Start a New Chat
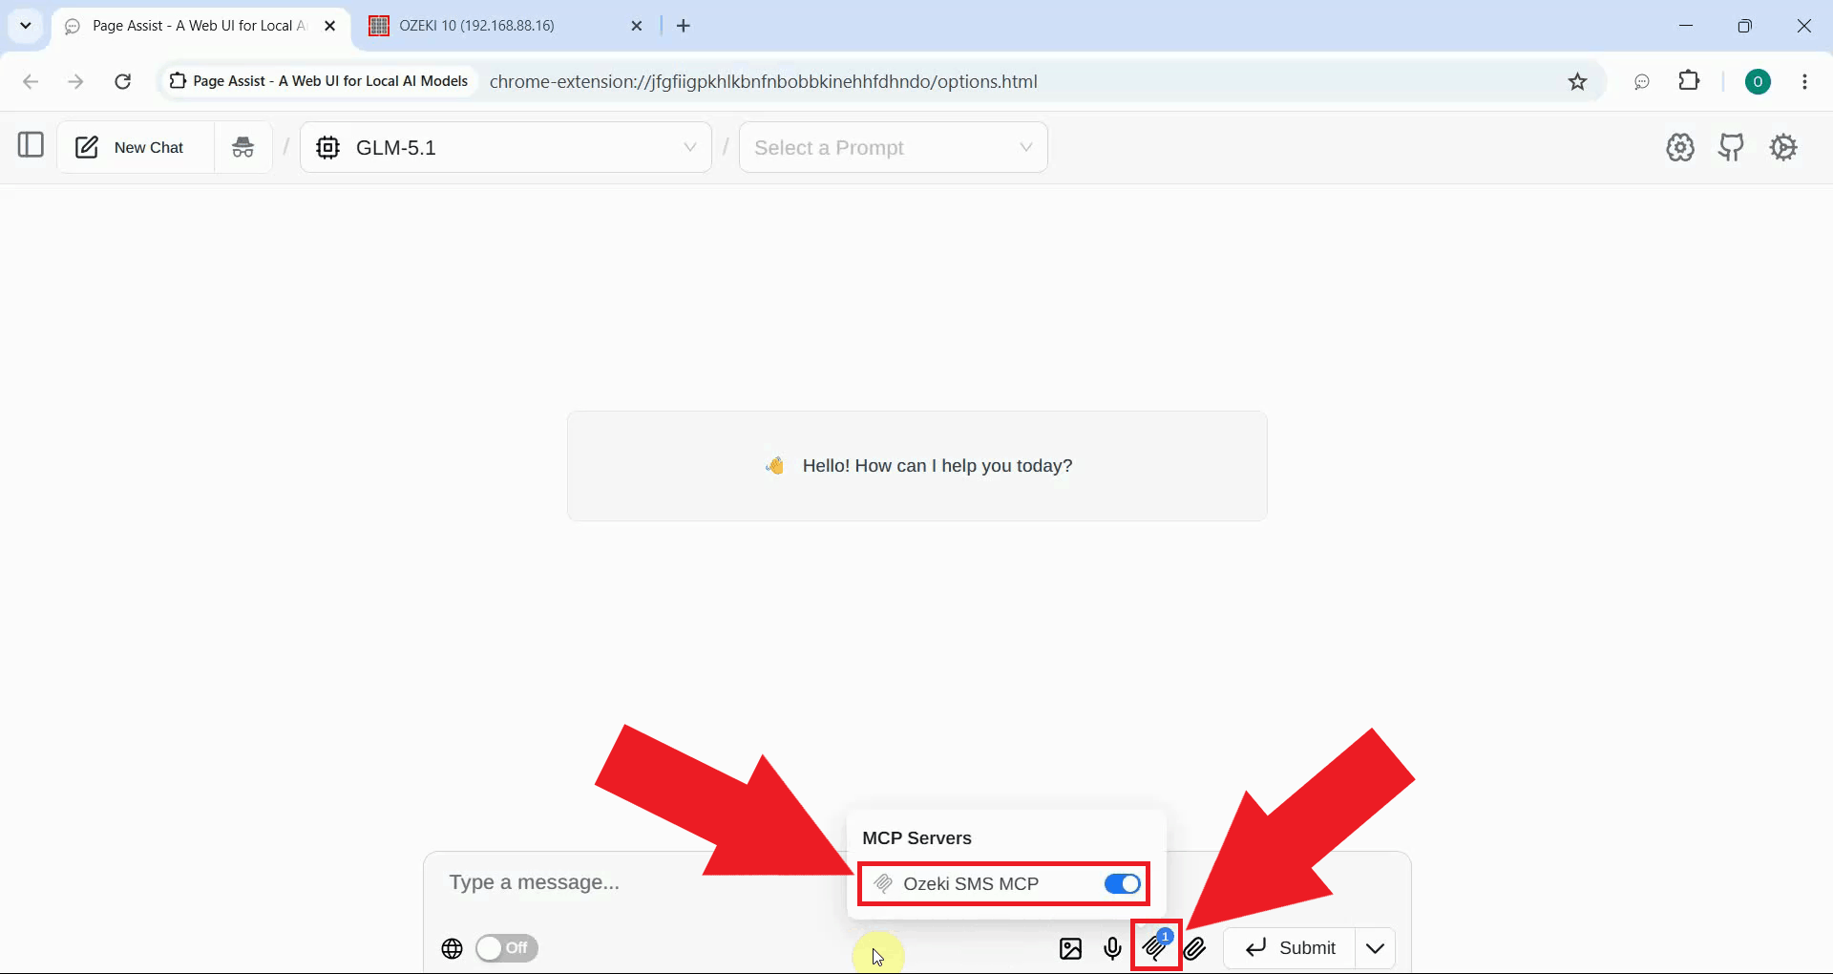This screenshot has height=974, width=1833. [135, 147]
